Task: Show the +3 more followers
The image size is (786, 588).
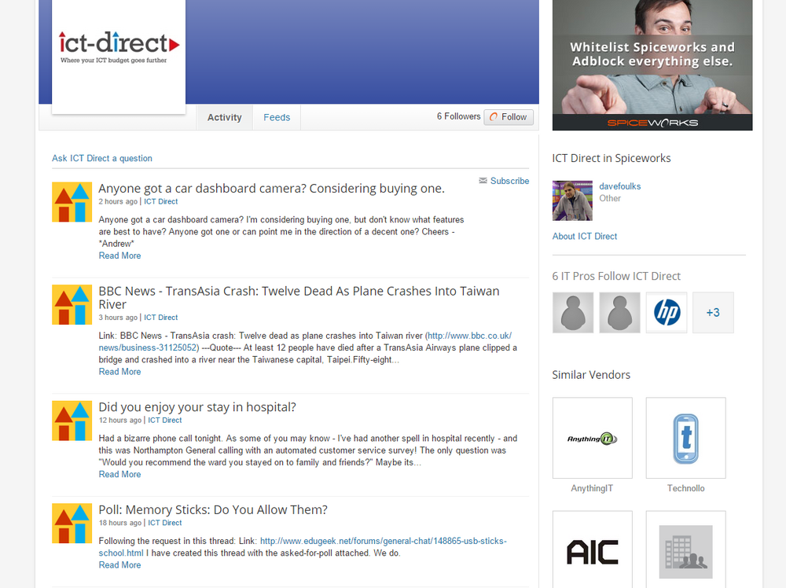Action: coord(713,313)
